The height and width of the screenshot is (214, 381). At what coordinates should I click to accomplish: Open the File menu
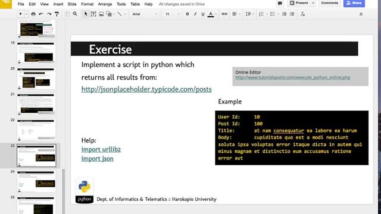coord(21,4)
